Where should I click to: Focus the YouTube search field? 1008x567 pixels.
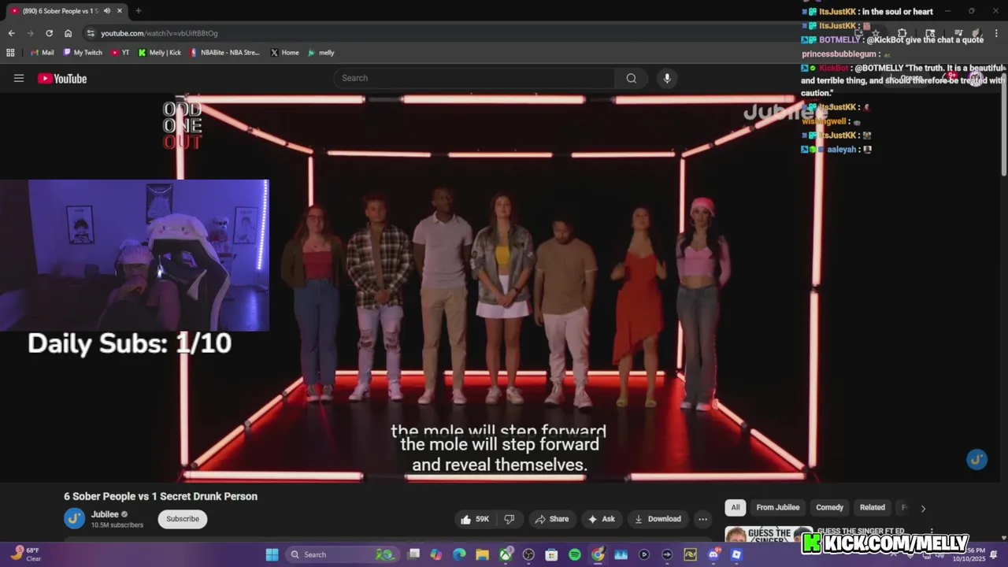coord(474,78)
